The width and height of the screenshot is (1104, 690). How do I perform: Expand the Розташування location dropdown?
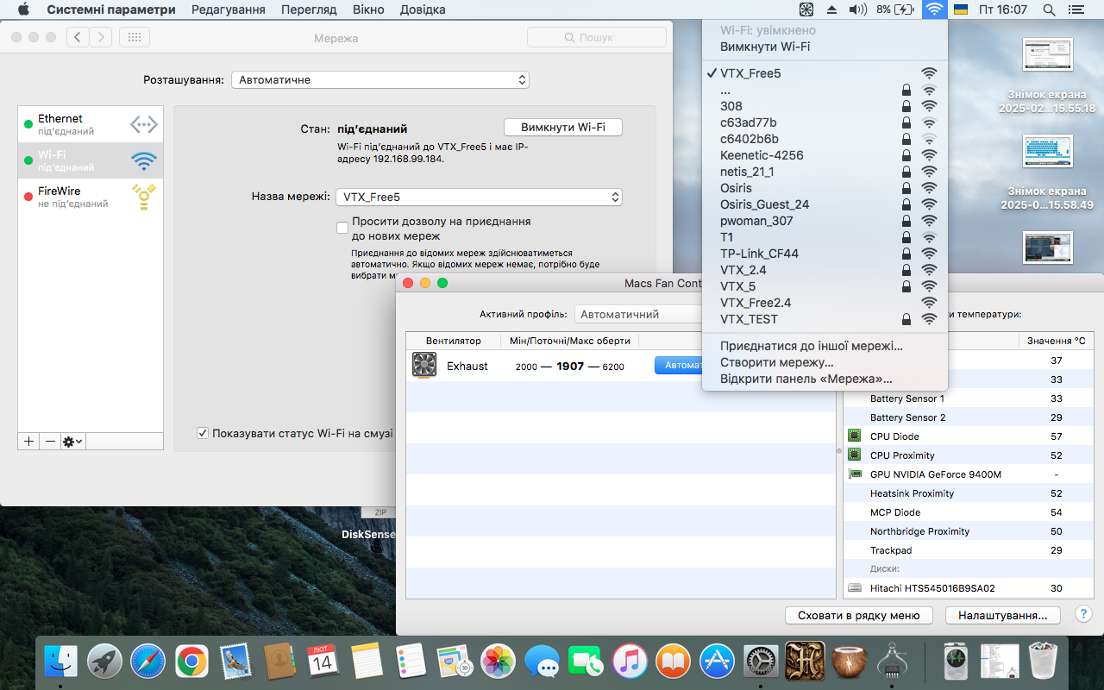379,79
